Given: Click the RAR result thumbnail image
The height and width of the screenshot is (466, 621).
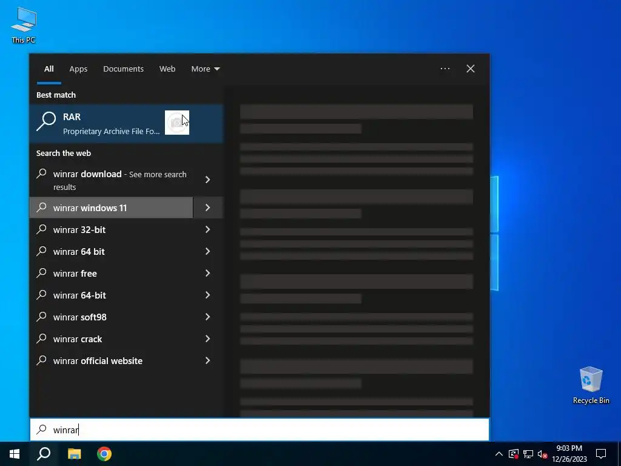Looking at the screenshot, I should pyautogui.click(x=176, y=123).
